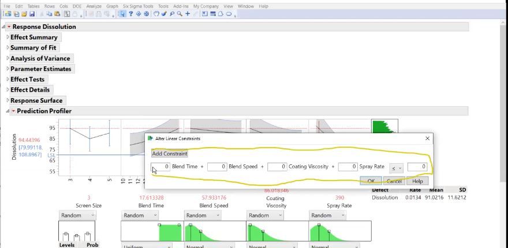Expand the Effect Summary section

click(x=8, y=37)
